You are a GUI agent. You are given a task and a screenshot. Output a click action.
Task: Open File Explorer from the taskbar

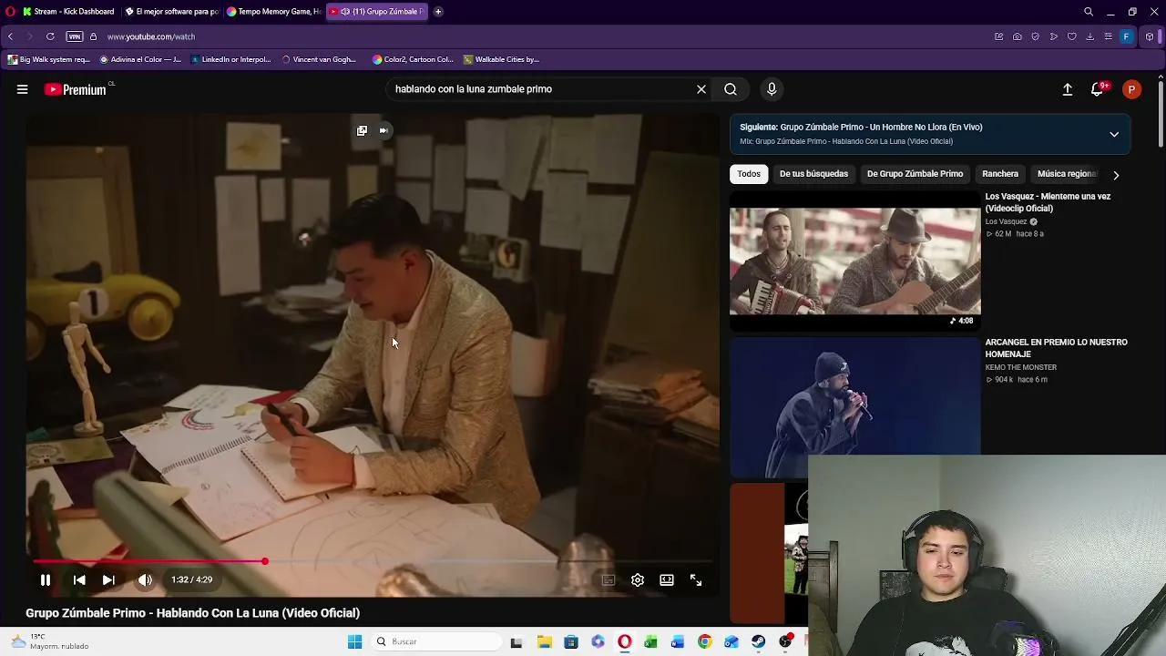[x=545, y=641]
